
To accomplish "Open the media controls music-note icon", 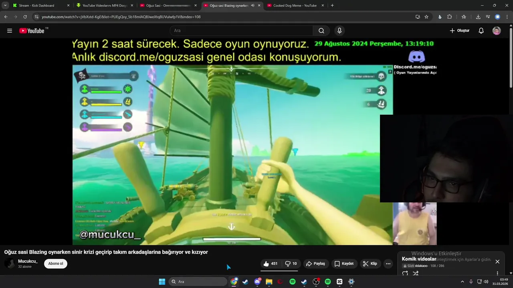I will tap(488, 17).
